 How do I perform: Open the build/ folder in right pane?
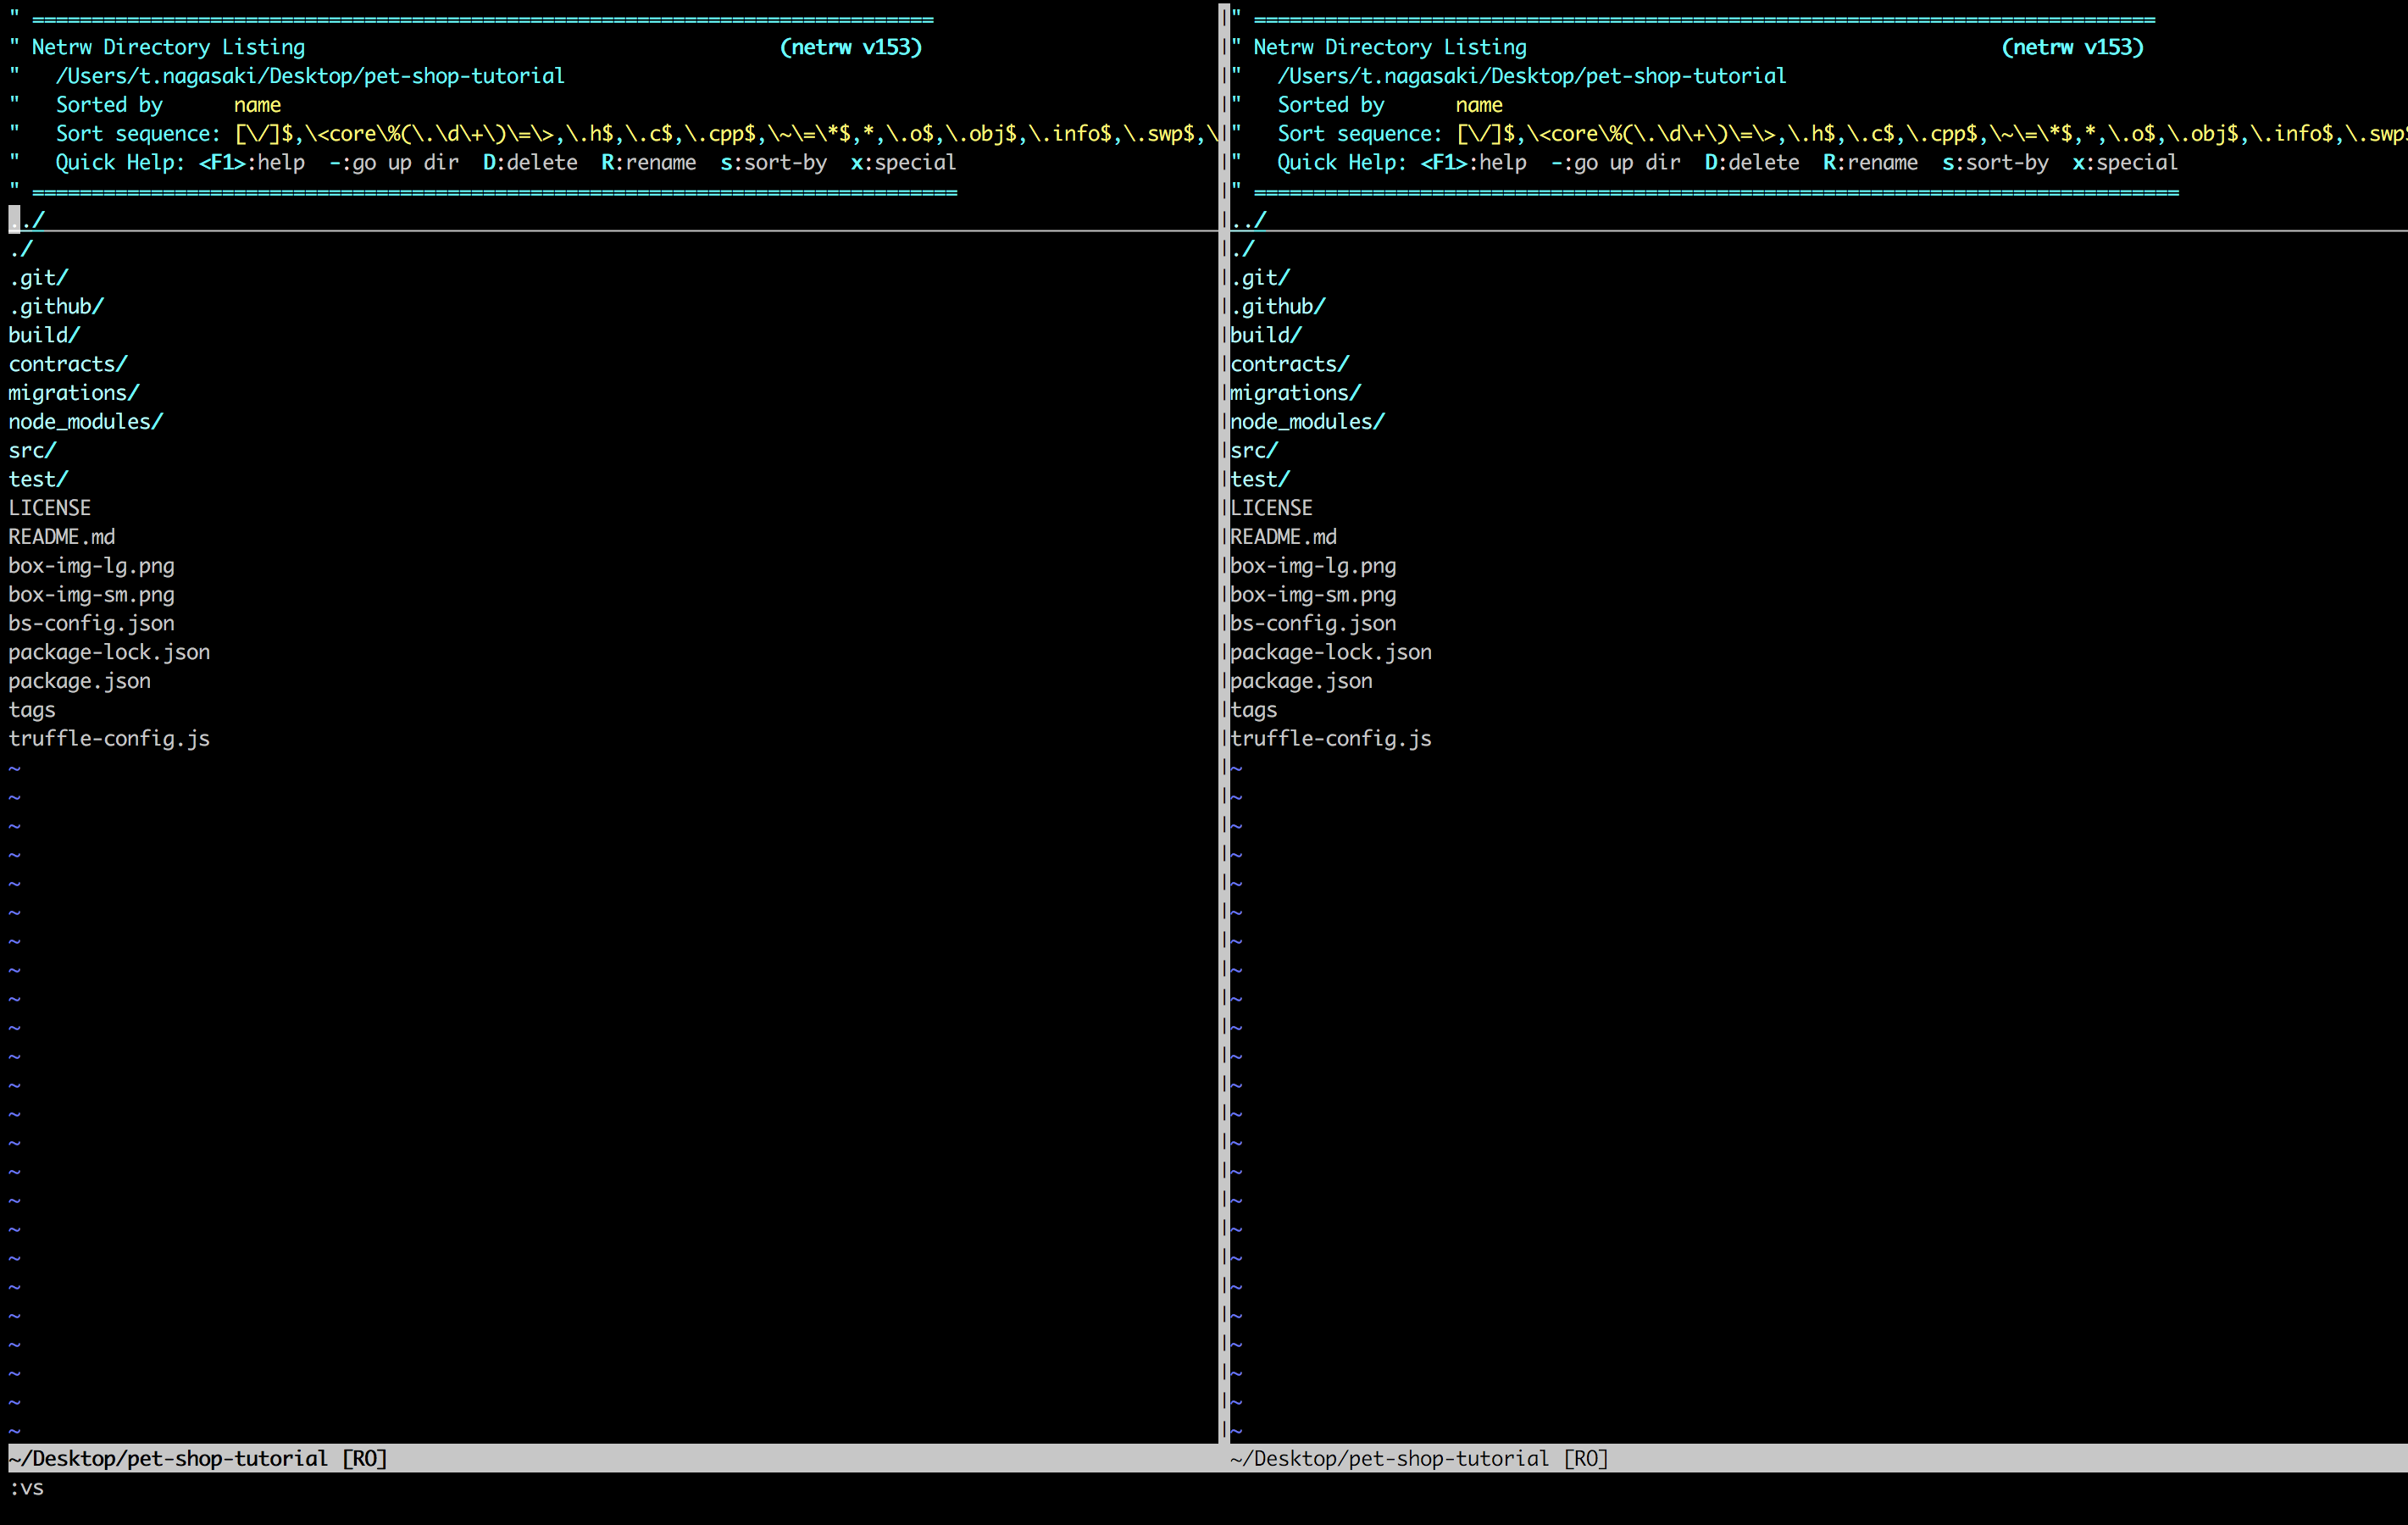coord(1265,334)
